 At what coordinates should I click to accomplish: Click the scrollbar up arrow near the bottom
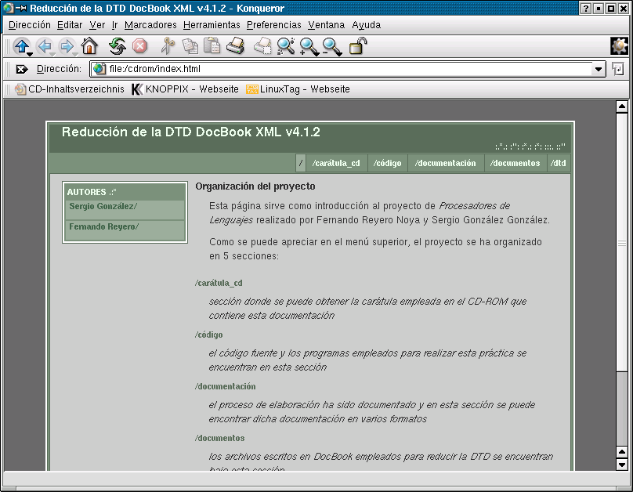click(x=622, y=451)
